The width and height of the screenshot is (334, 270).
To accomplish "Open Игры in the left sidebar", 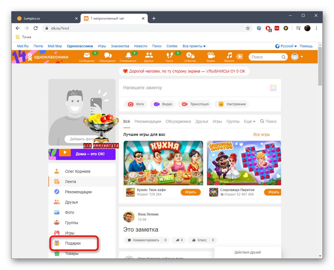I will click(82, 233).
